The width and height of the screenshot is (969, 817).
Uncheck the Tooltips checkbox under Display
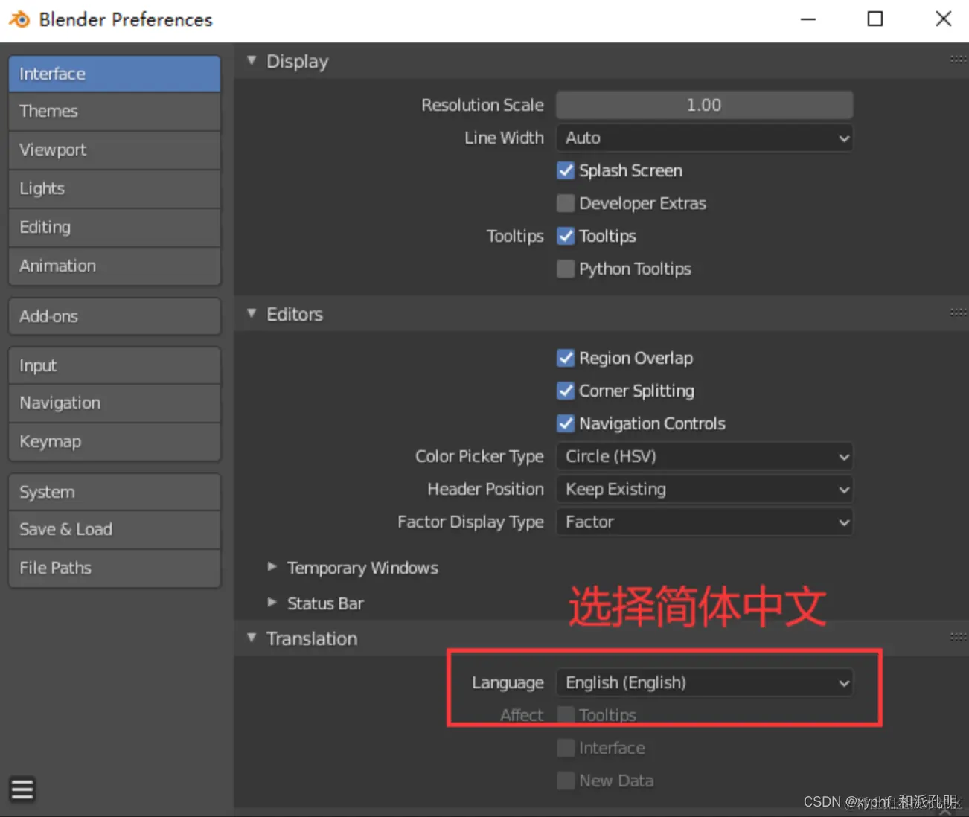[566, 236]
